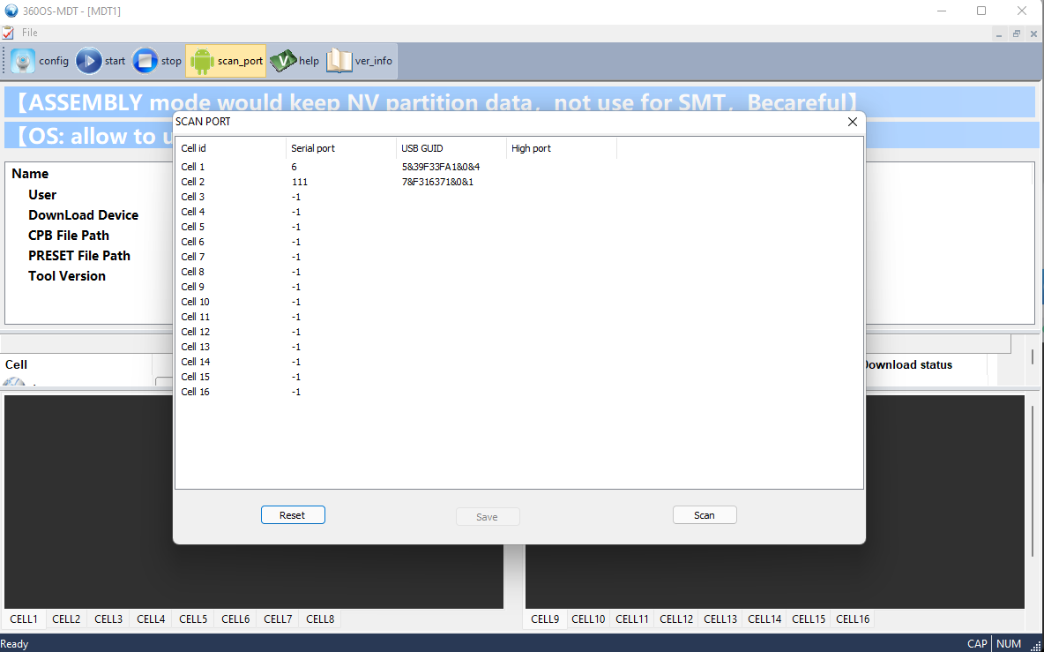
Task: Switch to the CELL9 tab
Action: pos(544,618)
